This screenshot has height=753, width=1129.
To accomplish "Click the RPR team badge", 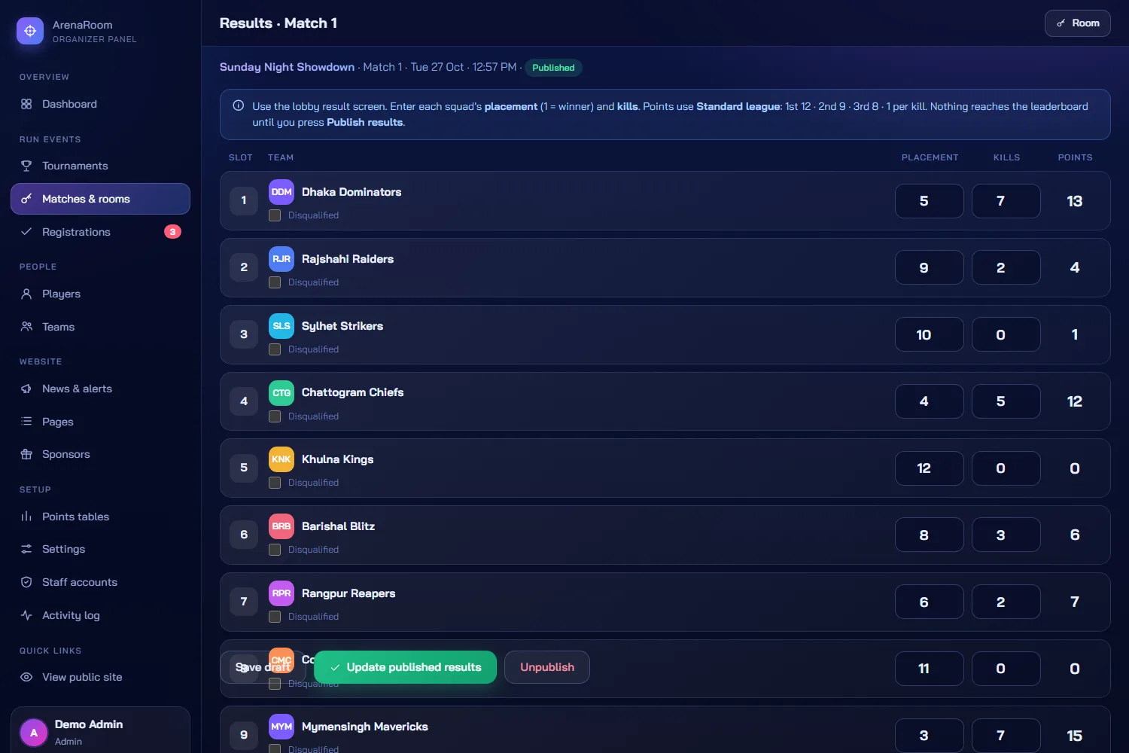I will [x=281, y=593].
